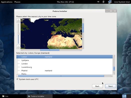
Task: Adjust the map zoom slider handle
Action: 18,34
